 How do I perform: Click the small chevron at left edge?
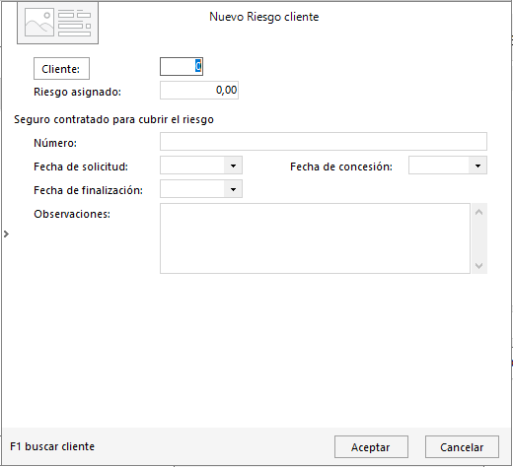click(6, 233)
